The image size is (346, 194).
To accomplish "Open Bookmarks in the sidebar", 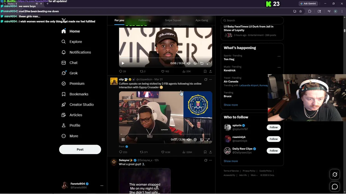I will [75, 94].
